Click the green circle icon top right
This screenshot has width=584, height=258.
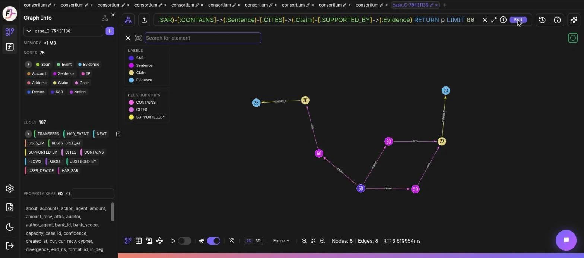click(573, 38)
